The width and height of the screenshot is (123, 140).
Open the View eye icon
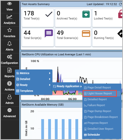pos(10,4)
